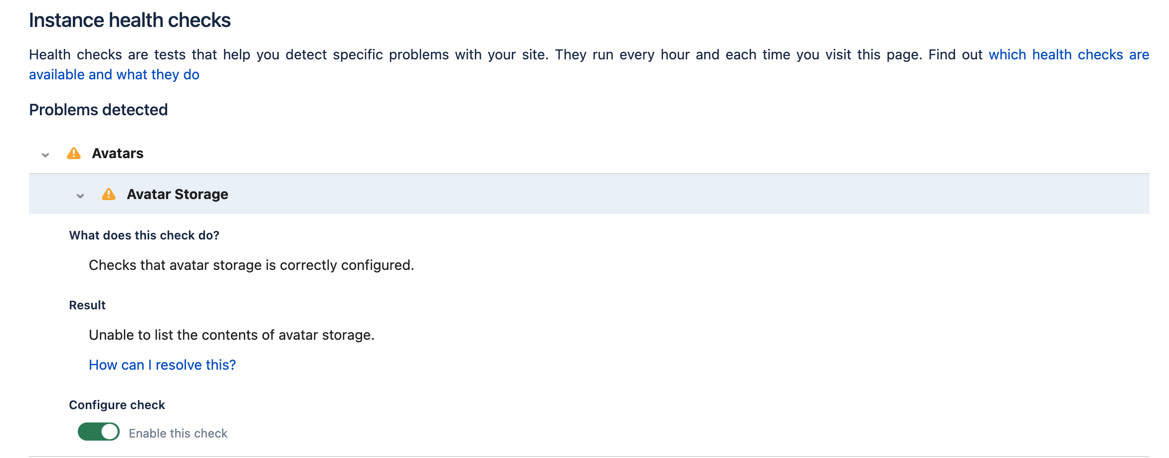Select the Avatar Storage check title
The image size is (1169, 458).
coord(178,195)
